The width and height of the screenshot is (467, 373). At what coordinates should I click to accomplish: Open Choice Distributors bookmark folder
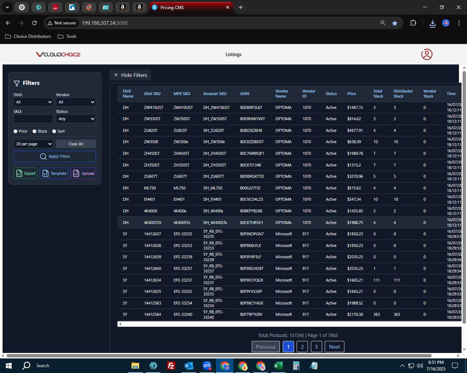coord(28,36)
